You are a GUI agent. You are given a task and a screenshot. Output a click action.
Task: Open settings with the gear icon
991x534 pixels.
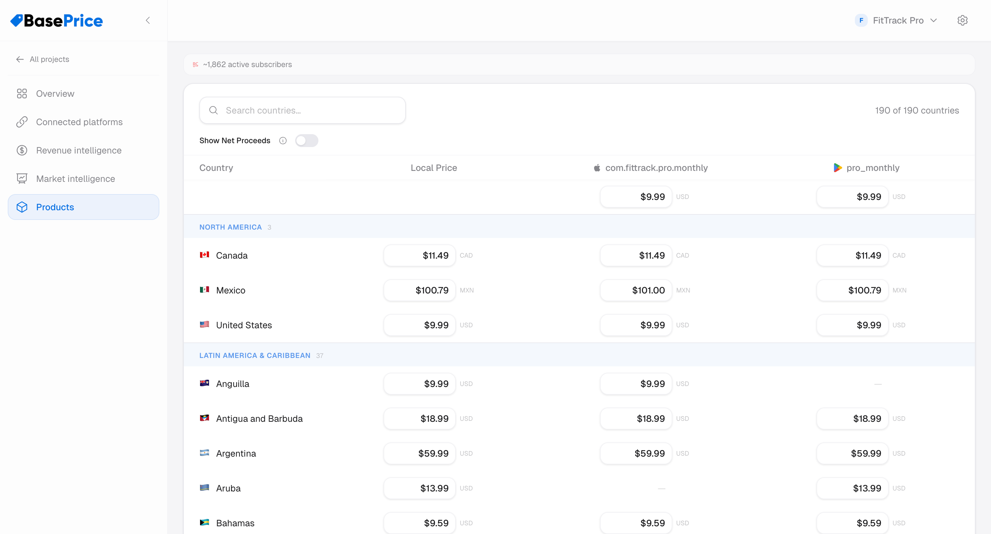(963, 20)
